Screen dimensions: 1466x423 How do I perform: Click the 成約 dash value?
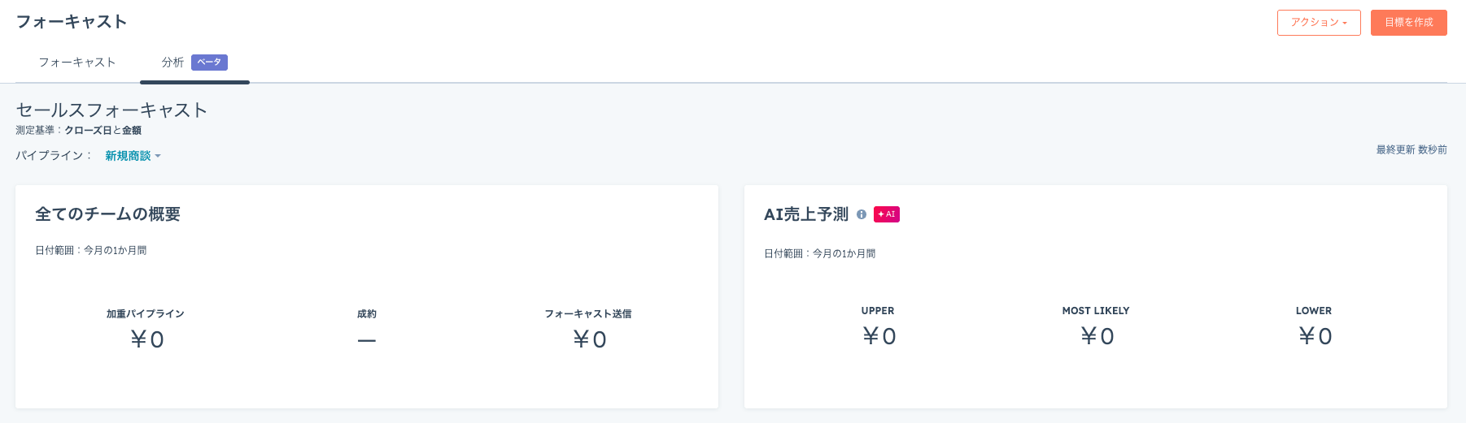pos(367,340)
